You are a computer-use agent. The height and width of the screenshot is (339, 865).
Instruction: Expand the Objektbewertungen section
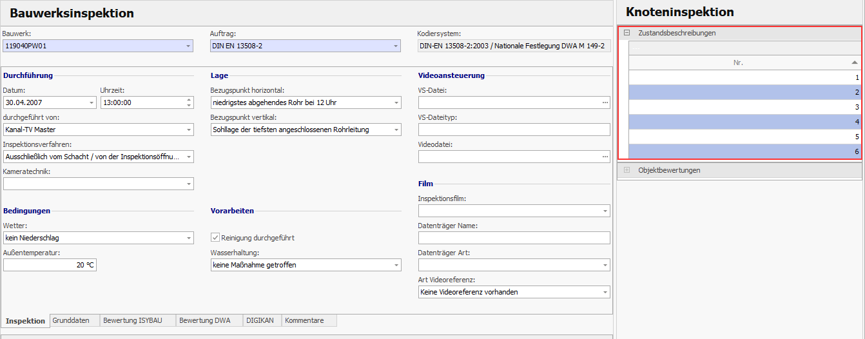627,170
